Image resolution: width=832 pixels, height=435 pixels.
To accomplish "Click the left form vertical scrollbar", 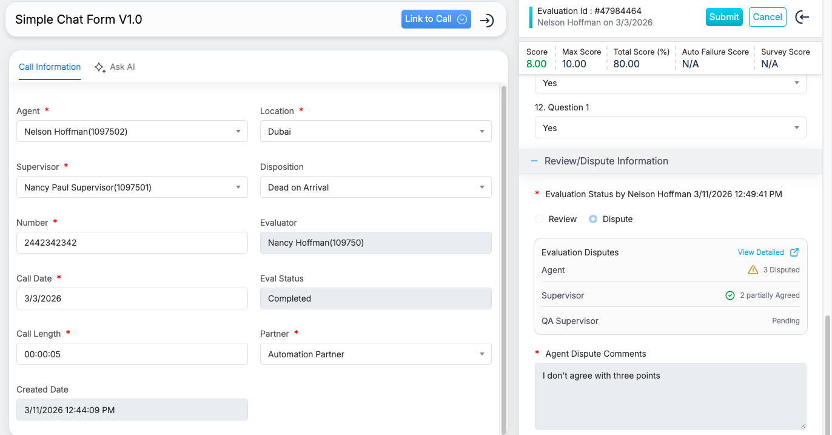I will coord(503,255).
